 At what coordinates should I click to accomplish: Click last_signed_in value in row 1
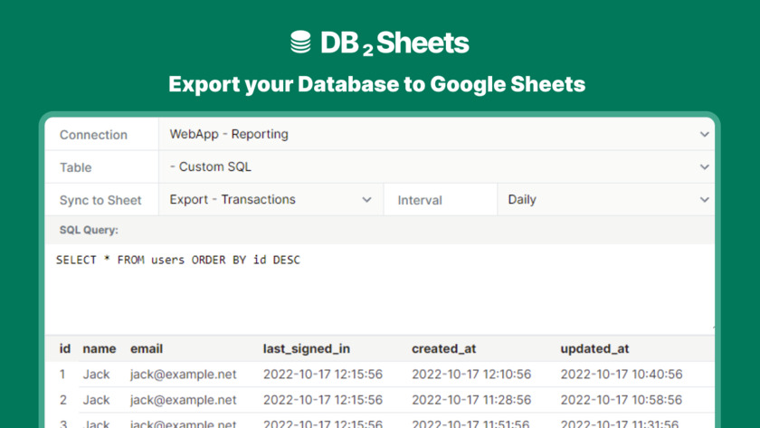point(323,375)
